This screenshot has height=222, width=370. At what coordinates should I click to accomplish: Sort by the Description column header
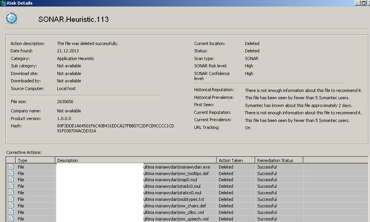click(136, 160)
